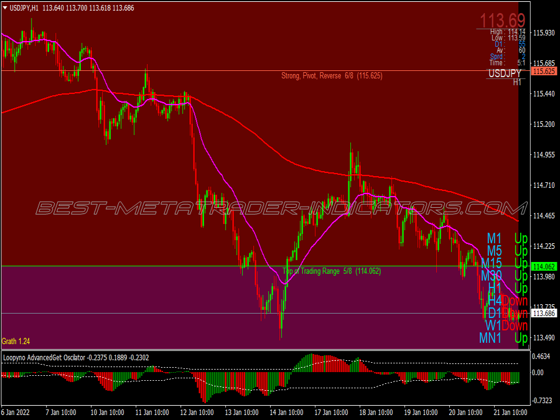Click the '14 Jan 10:00' time axis label

click(286, 413)
